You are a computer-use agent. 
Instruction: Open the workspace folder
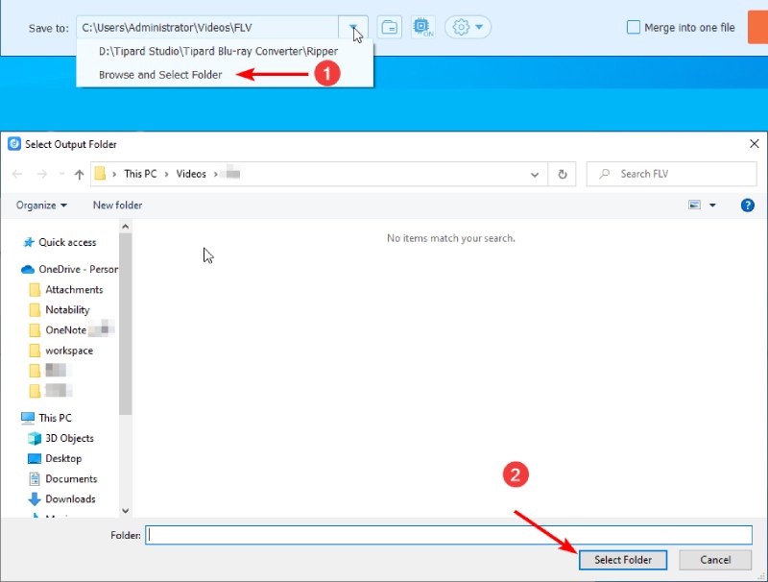[68, 351]
